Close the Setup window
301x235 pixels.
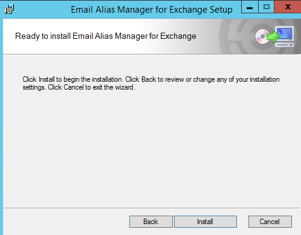point(288,7)
